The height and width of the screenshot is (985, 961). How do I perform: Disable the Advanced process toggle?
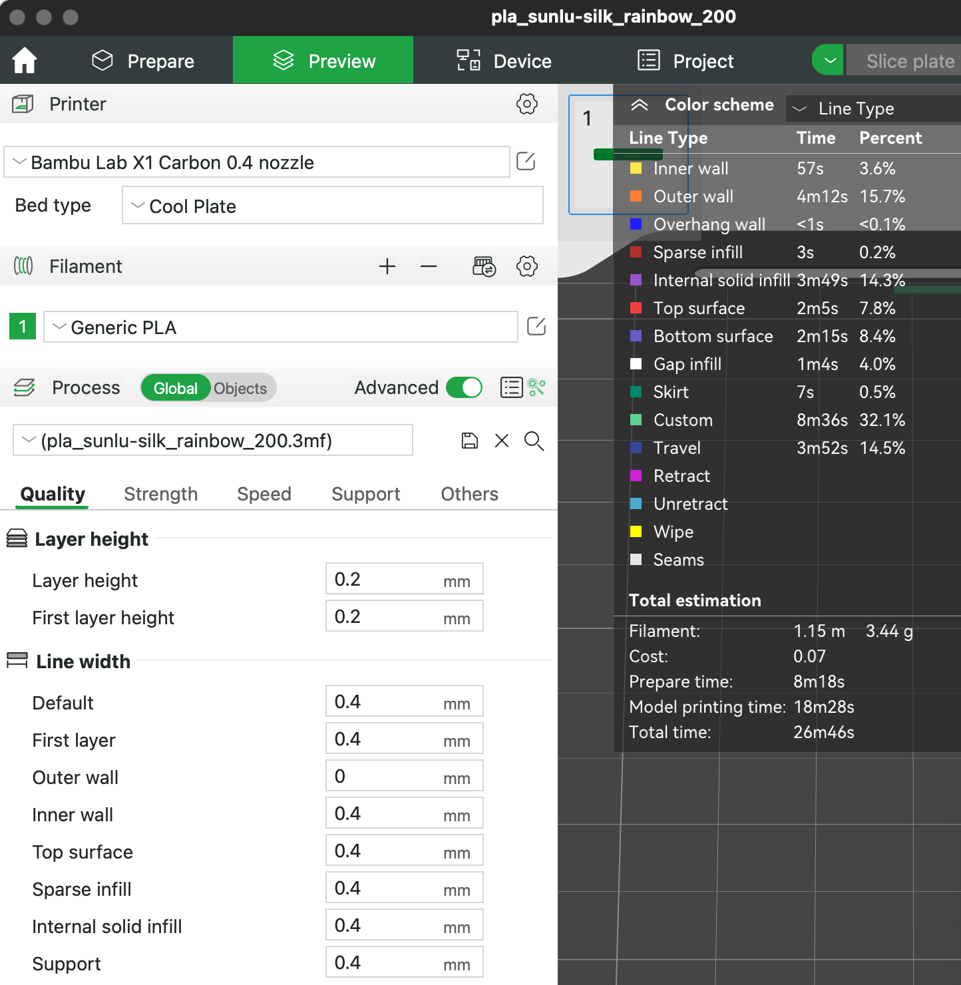tap(464, 387)
